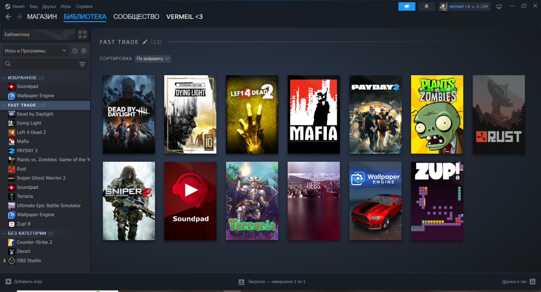Open the Вид menu

[33, 6]
